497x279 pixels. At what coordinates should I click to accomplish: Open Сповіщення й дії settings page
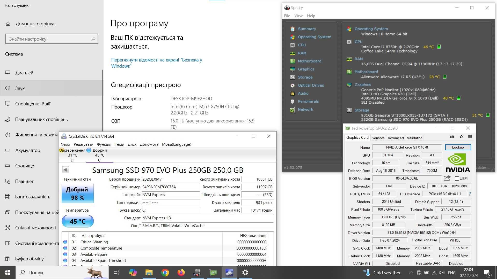(51, 104)
